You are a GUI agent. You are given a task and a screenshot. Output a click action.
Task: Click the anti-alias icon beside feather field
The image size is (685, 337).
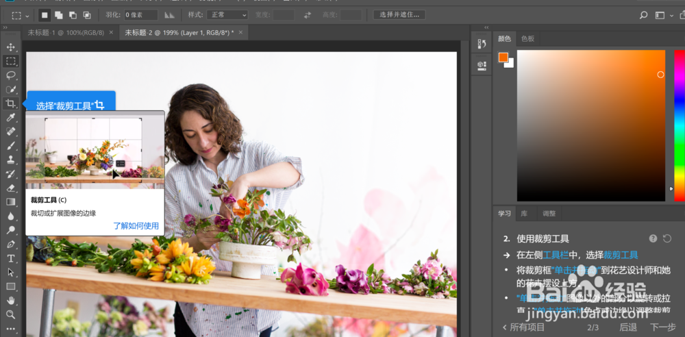point(169,15)
